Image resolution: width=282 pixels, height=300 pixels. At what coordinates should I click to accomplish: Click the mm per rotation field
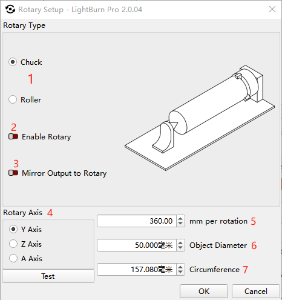coord(137,221)
